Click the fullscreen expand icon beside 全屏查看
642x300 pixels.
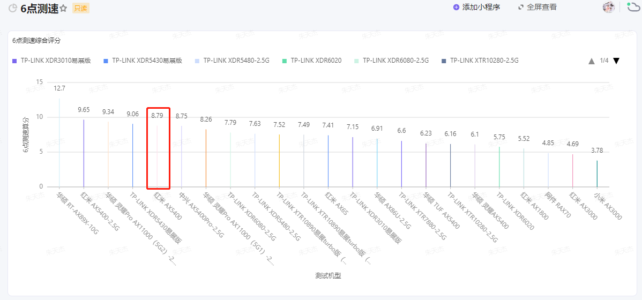click(x=521, y=7)
